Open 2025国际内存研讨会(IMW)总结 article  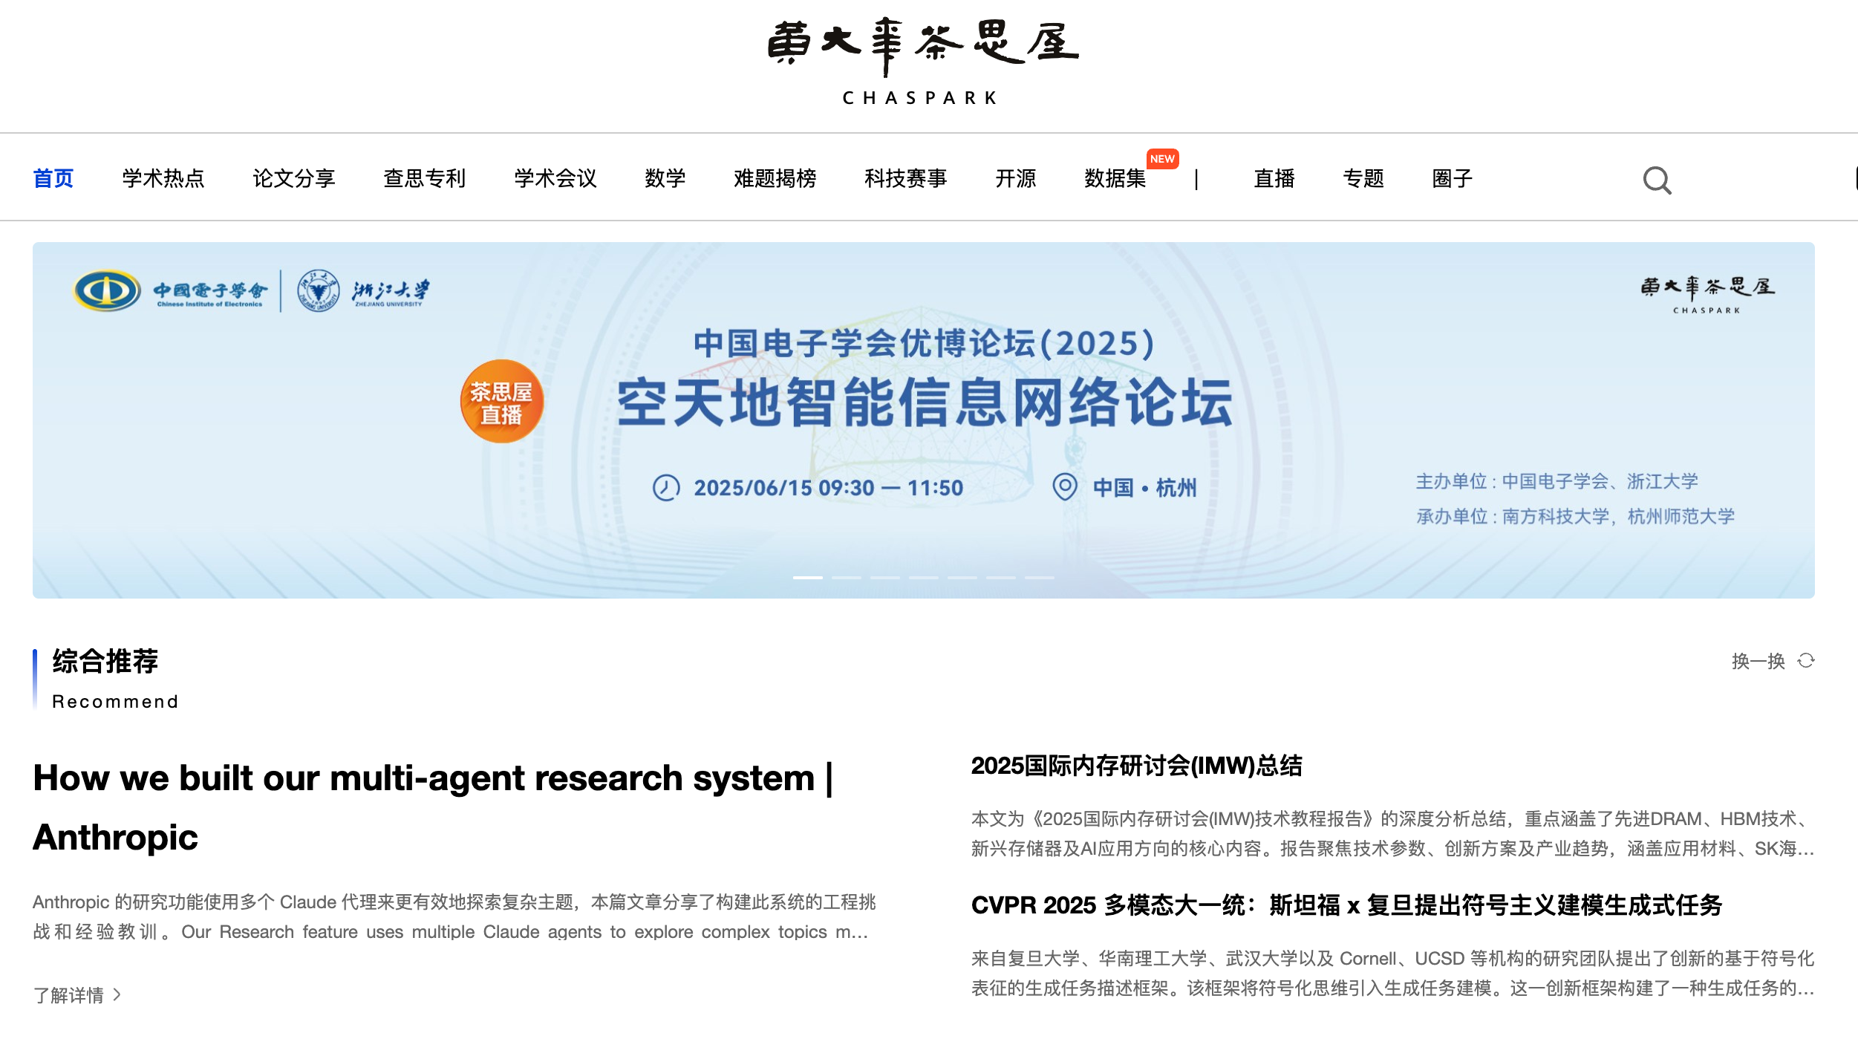coord(1136,766)
